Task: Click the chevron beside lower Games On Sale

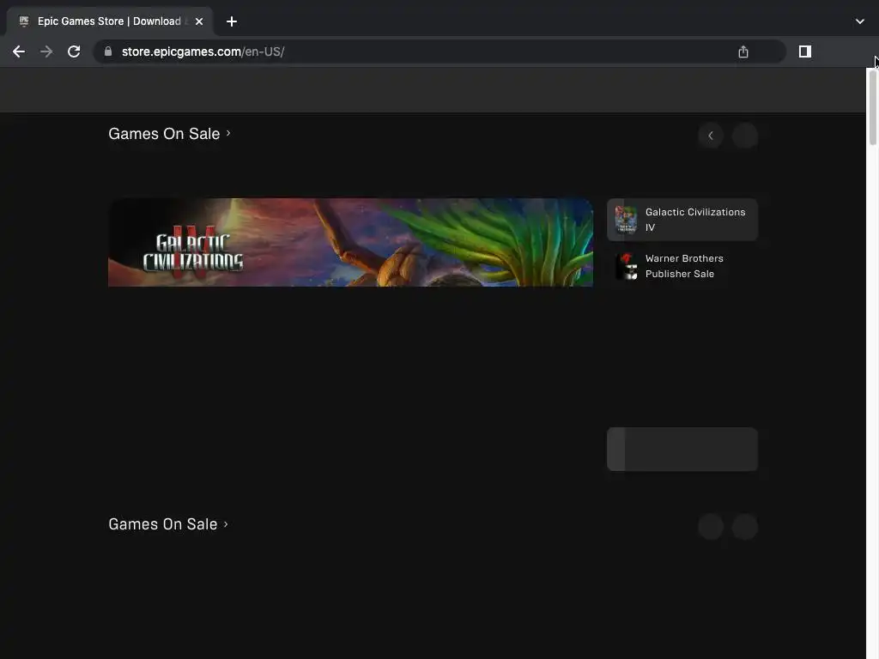Action: 226,524
